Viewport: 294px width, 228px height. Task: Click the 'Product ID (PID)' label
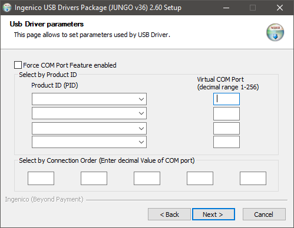(55, 85)
